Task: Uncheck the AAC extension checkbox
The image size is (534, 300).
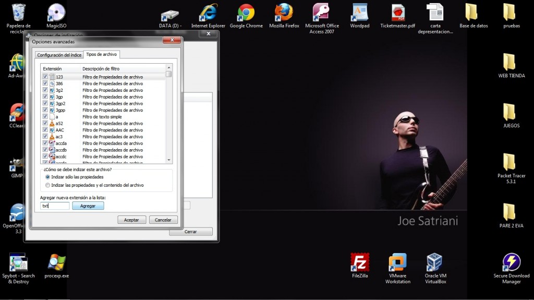Action: coord(45,130)
